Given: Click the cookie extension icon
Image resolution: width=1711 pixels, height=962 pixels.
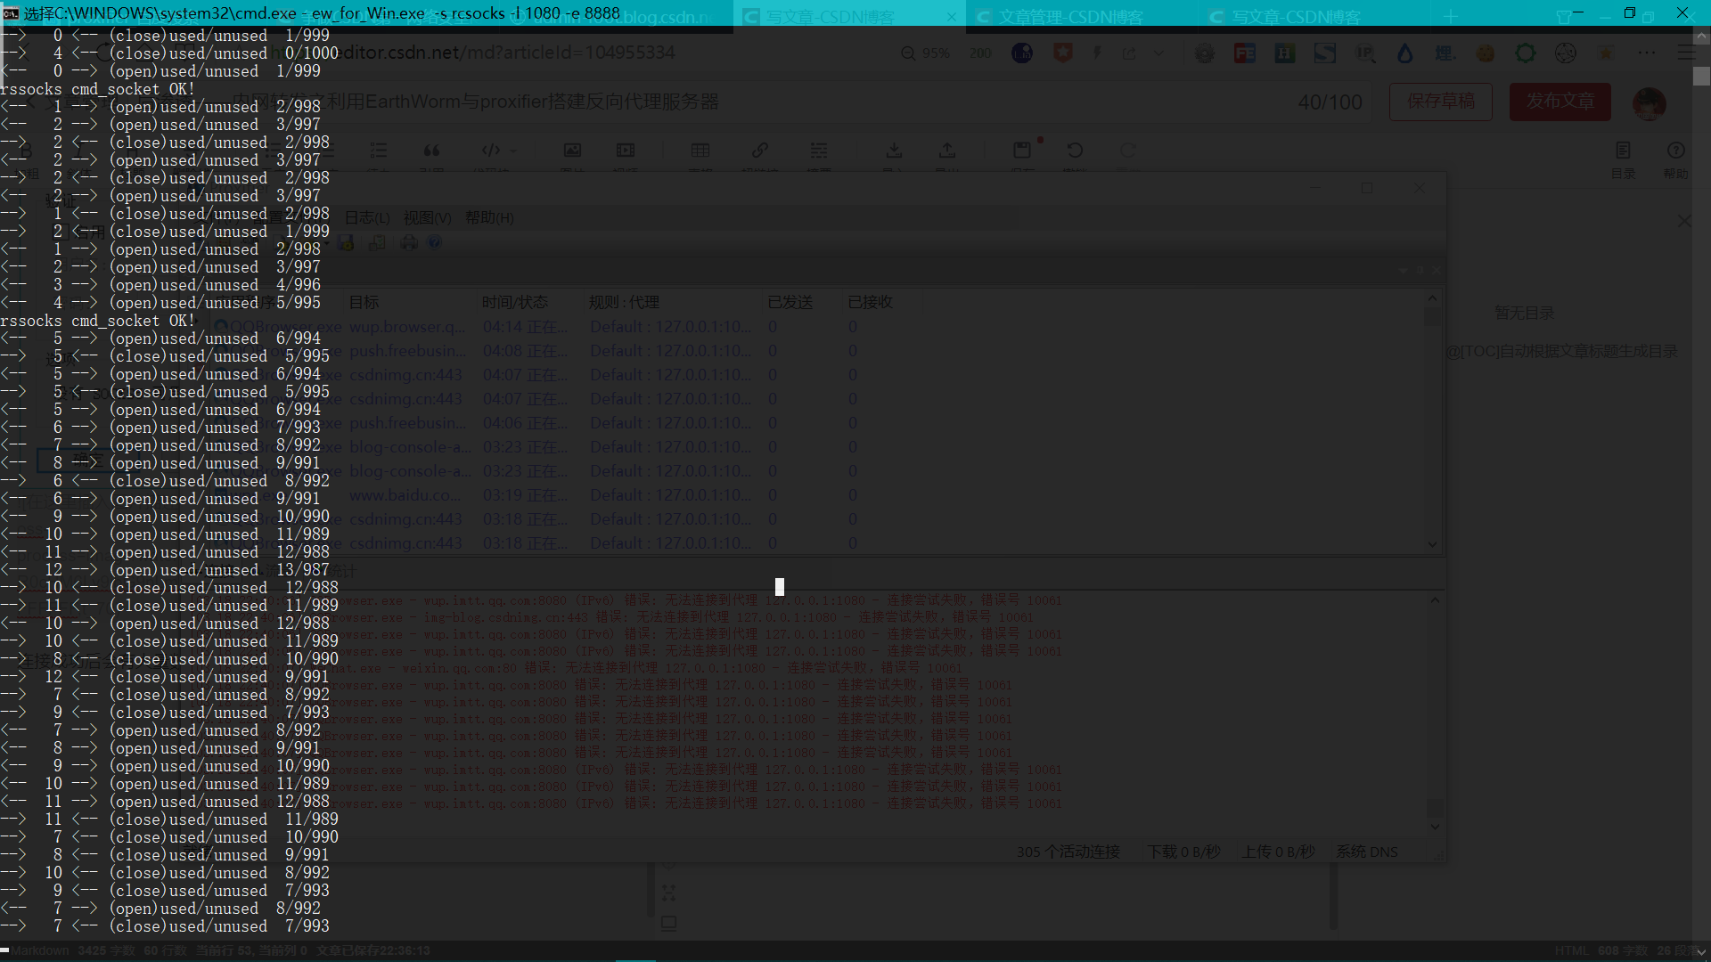Looking at the screenshot, I should point(1486,53).
